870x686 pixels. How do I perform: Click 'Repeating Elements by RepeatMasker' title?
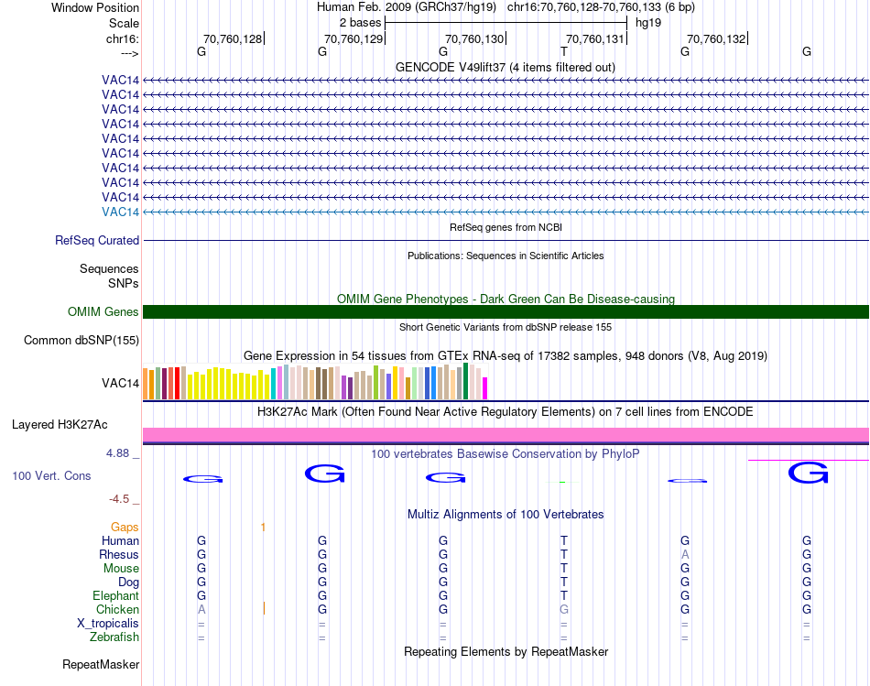(506, 651)
